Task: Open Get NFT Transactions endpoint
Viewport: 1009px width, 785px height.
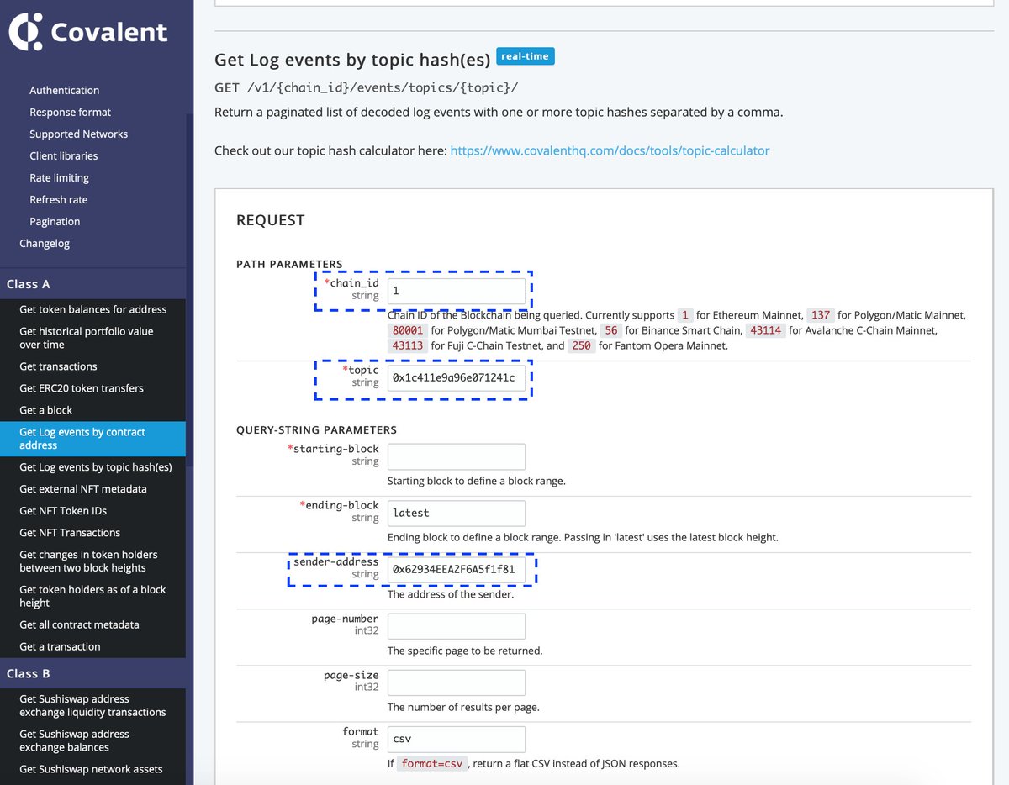Action: click(x=70, y=532)
